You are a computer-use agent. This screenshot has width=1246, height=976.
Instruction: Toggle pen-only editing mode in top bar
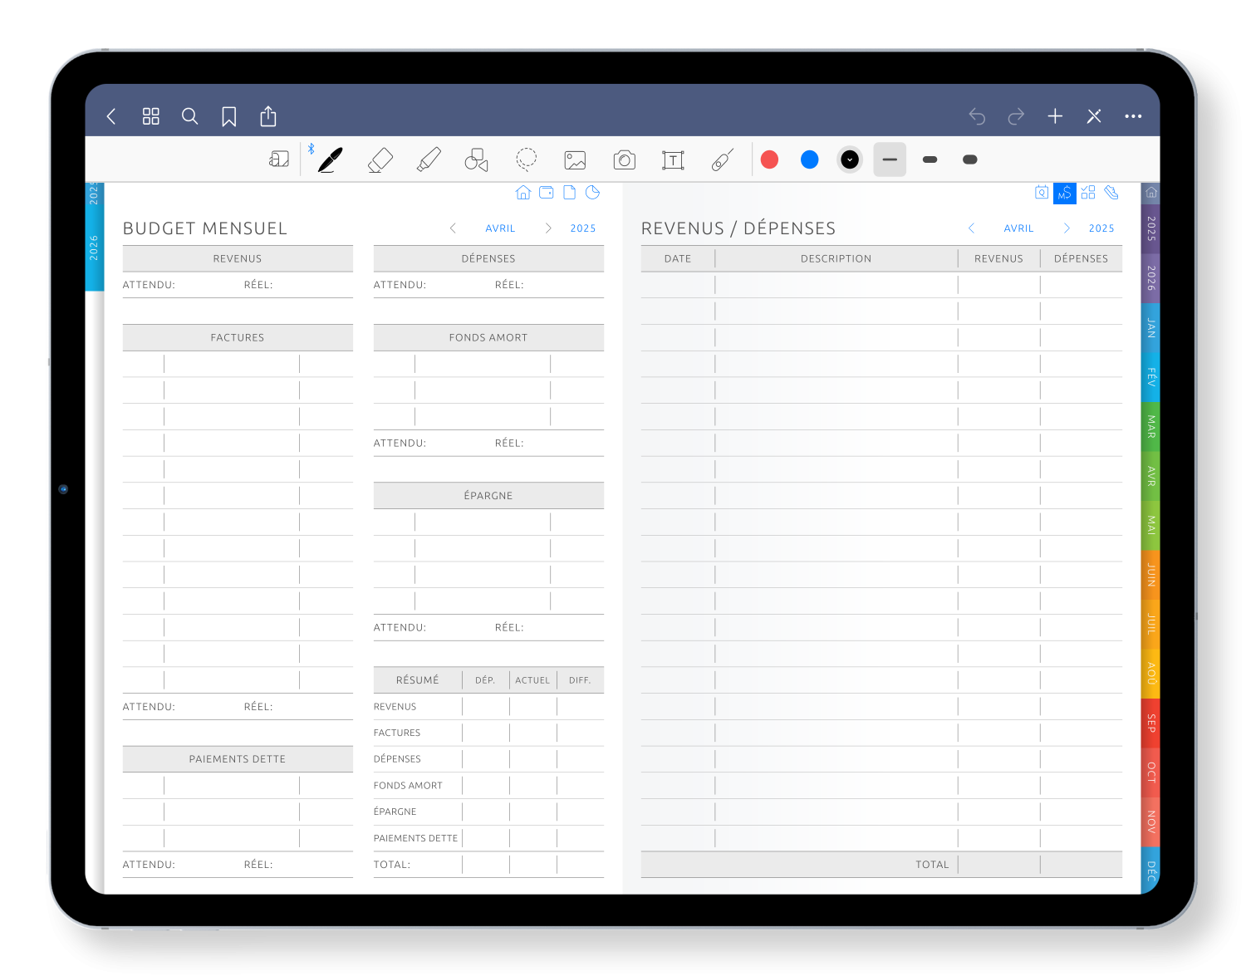tap(1094, 116)
